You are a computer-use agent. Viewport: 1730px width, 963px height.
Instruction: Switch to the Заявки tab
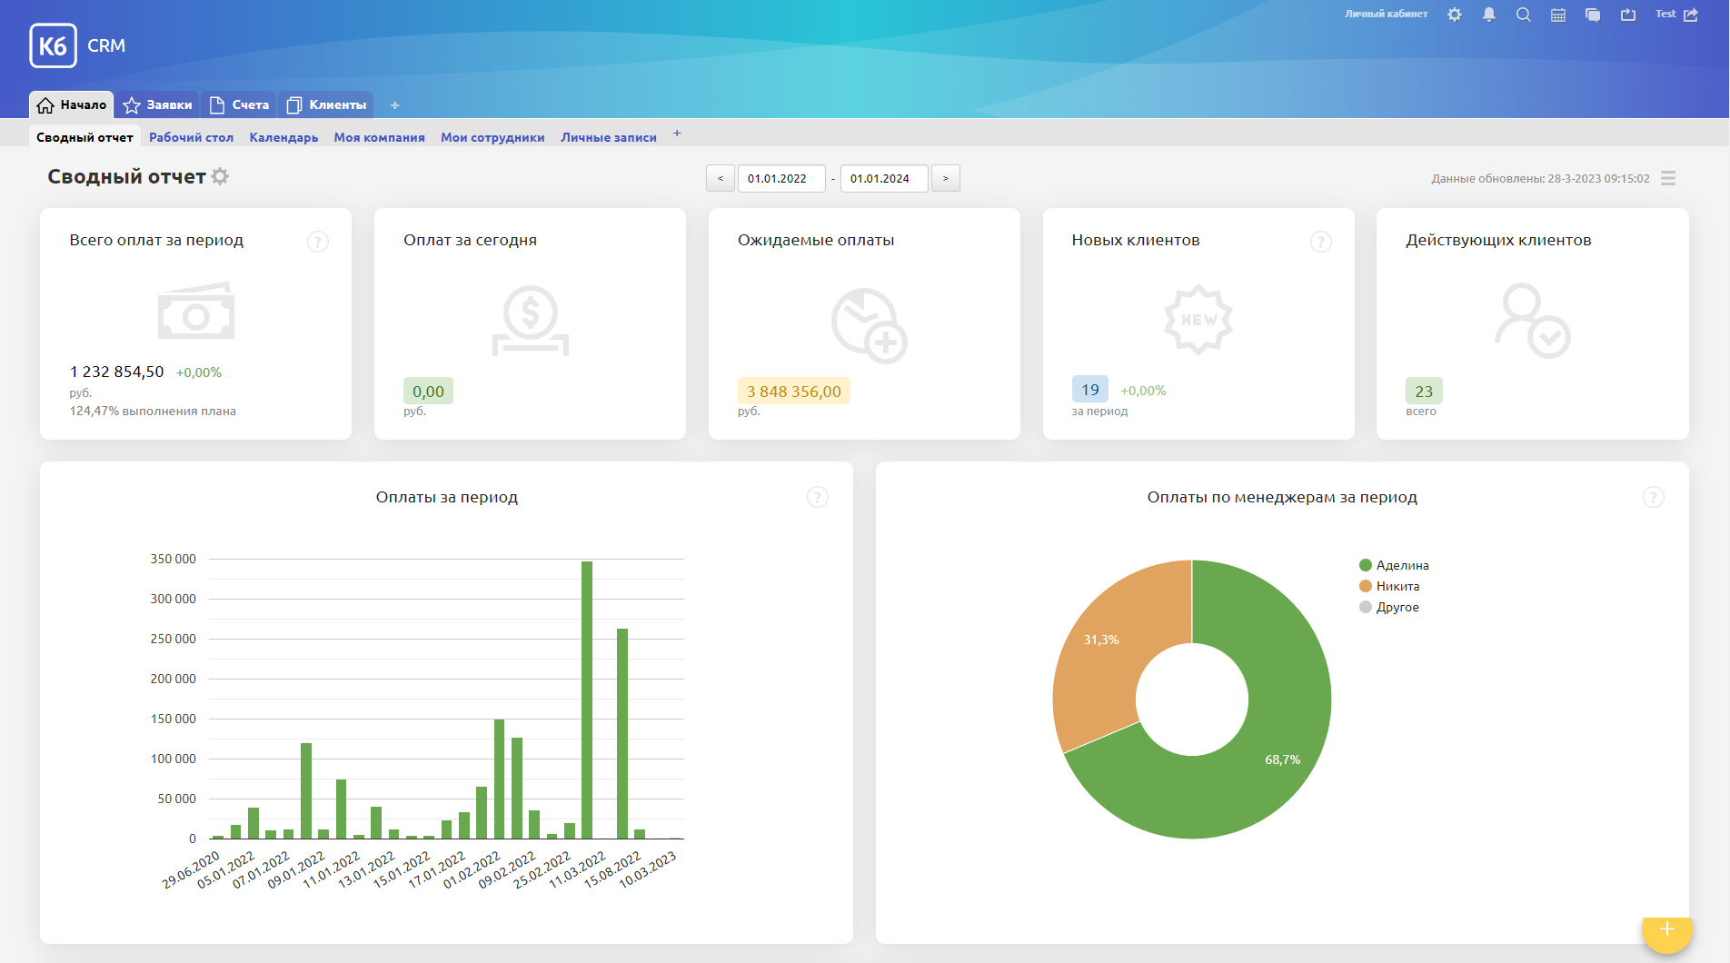[158, 104]
